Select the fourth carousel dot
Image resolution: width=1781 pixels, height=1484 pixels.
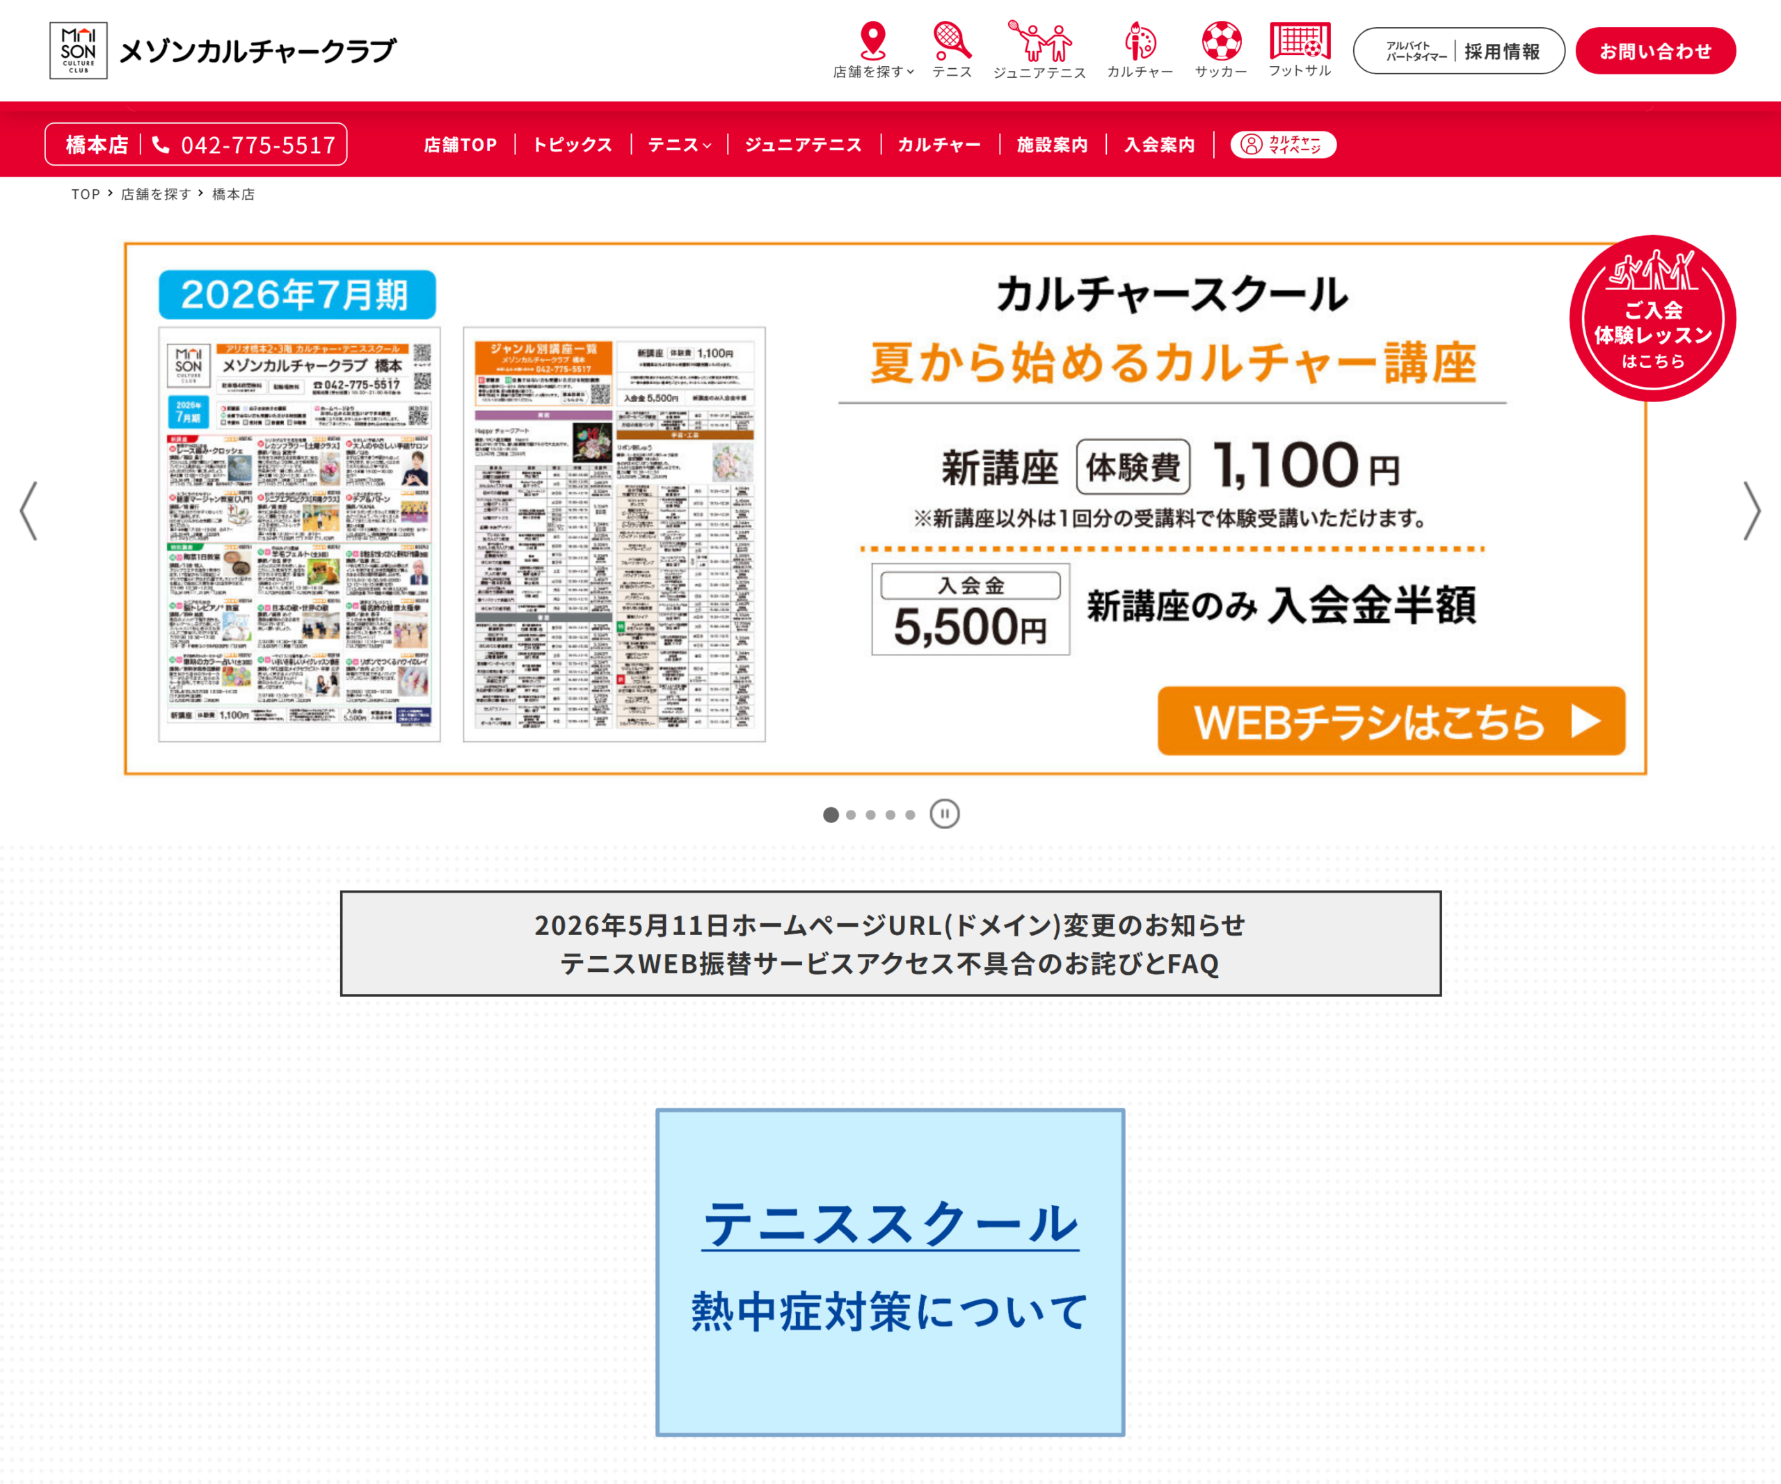click(890, 815)
